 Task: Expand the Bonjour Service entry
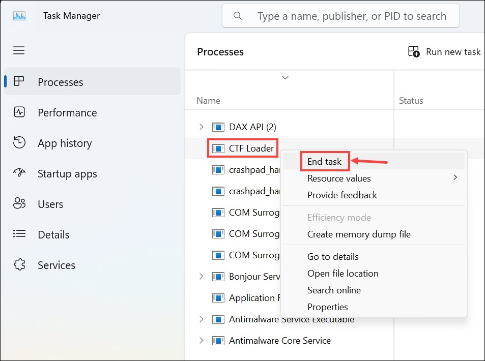(x=201, y=277)
